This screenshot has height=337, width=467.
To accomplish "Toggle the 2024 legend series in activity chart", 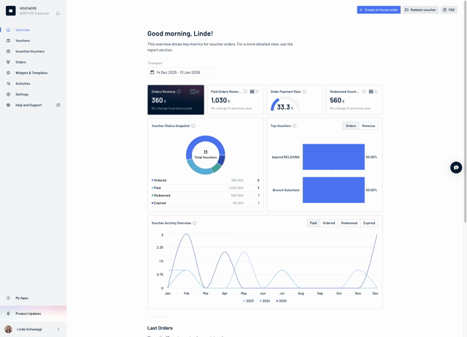I will pyautogui.click(x=265, y=301).
